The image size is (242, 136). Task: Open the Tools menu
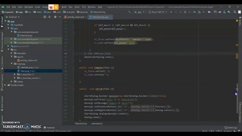[x=77, y=7]
